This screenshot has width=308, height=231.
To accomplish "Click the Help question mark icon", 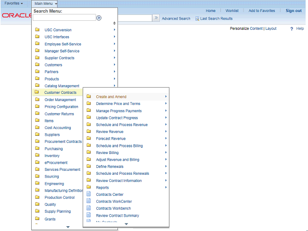I will (292, 29).
